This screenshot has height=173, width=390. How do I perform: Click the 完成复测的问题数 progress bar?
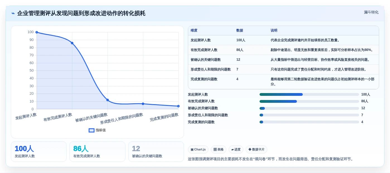[x=309, y=122]
